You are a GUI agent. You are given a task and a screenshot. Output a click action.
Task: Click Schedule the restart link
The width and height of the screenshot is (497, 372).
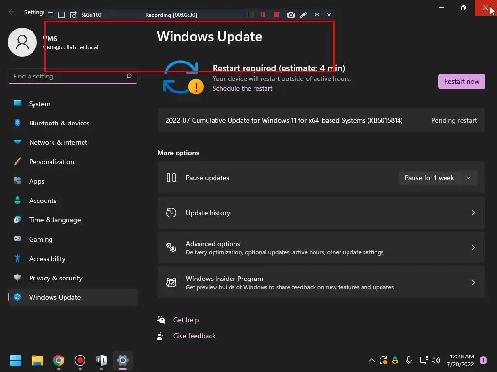242,88
